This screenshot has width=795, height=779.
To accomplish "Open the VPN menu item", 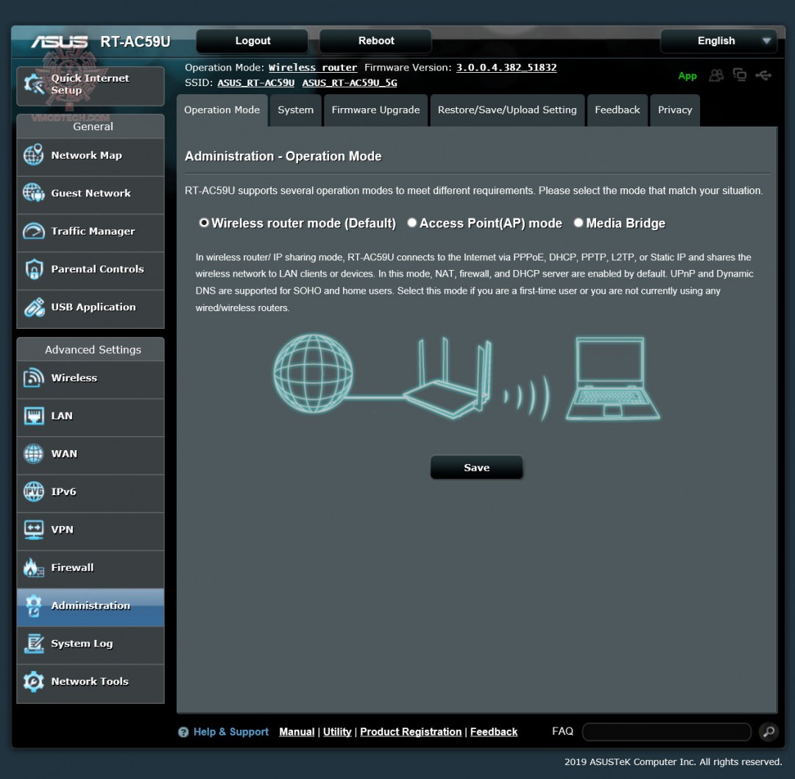I will [x=91, y=530].
